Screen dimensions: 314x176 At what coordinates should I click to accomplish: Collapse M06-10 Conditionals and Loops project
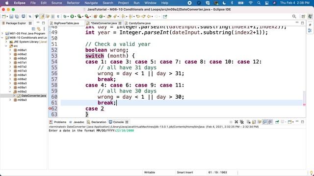(2, 38)
